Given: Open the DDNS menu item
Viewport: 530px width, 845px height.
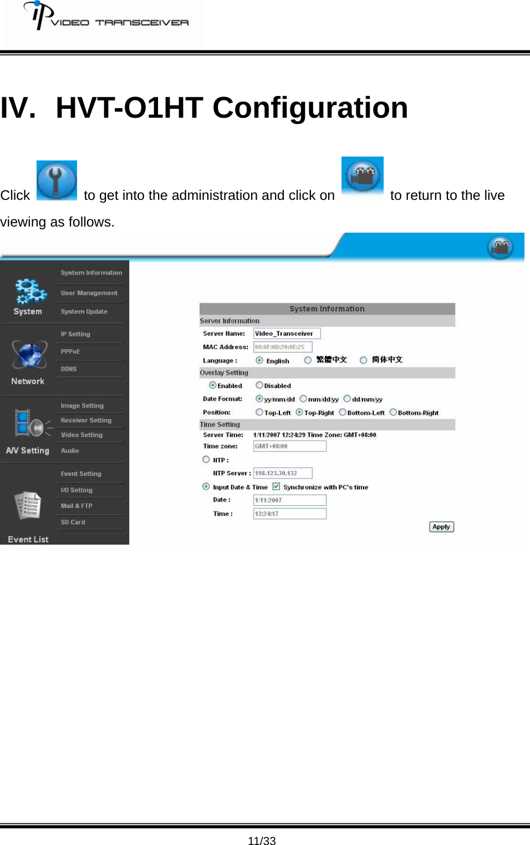Looking at the screenshot, I should 69,369.
